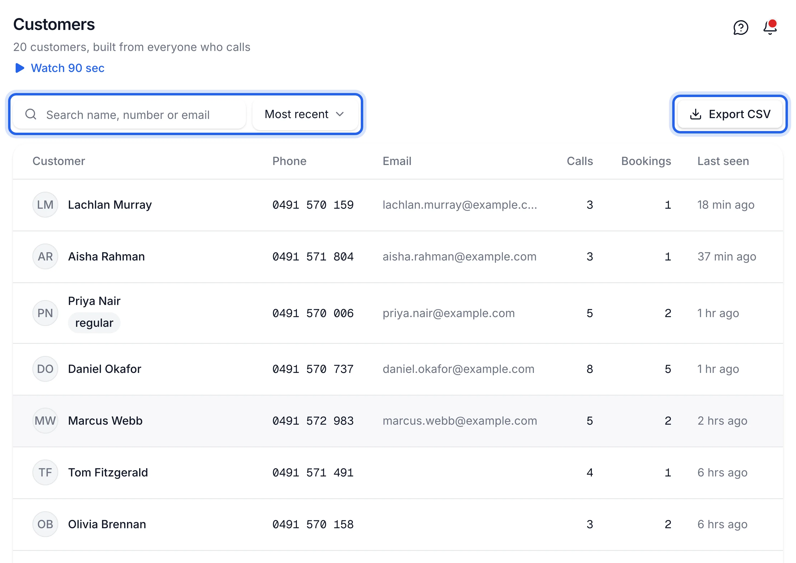Select the Tom Fitzgerald name
The width and height of the screenshot is (796, 563).
(108, 472)
